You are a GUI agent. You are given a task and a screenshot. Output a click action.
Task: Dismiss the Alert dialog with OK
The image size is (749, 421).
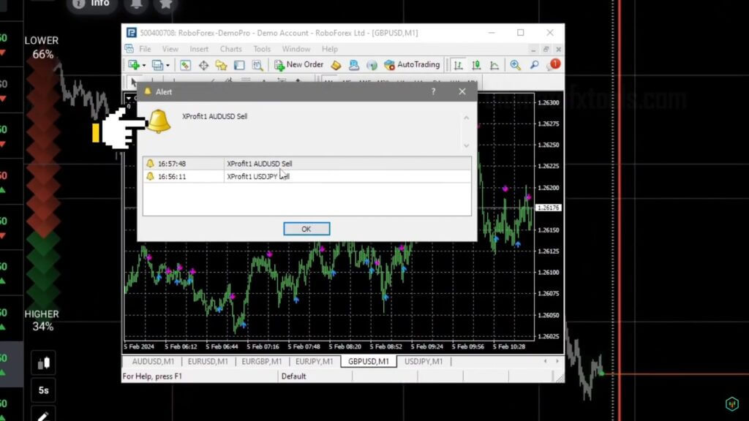click(306, 228)
